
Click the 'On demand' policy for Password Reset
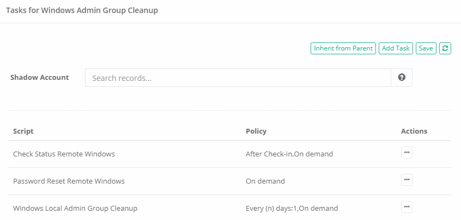[265, 181]
